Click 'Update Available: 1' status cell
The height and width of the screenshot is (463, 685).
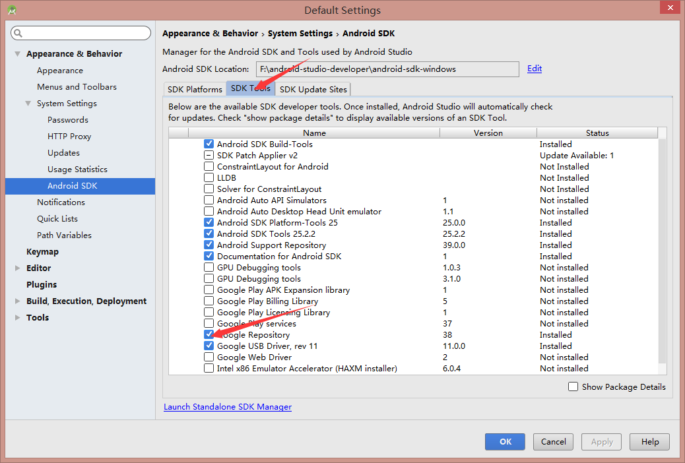[x=576, y=155]
